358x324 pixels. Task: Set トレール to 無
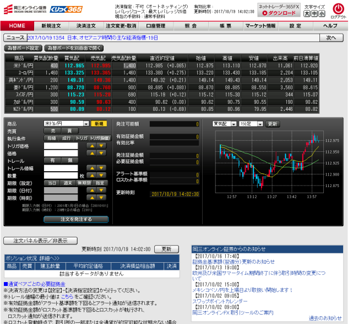(x=70, y=161)
